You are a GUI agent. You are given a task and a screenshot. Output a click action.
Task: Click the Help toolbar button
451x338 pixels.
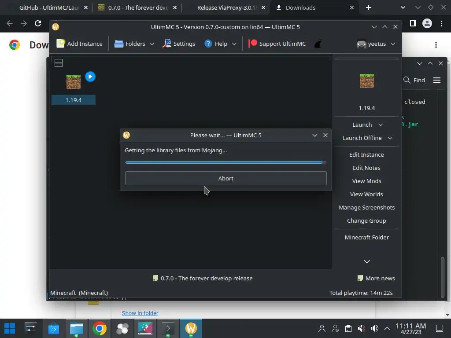tap(216, 44)
